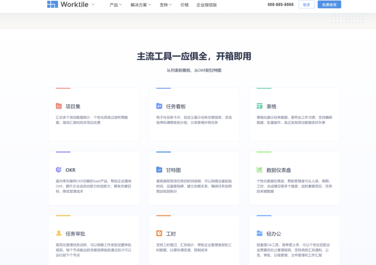The image size is (376, 265).
Task: Open the 企业微信版 menu item
Action: 206,6
